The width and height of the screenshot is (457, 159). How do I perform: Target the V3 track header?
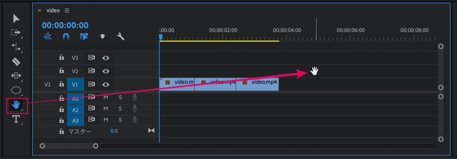click(x=75, y=58)
